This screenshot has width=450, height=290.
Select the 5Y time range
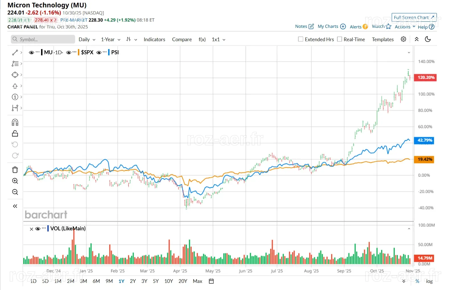point(156,281)
